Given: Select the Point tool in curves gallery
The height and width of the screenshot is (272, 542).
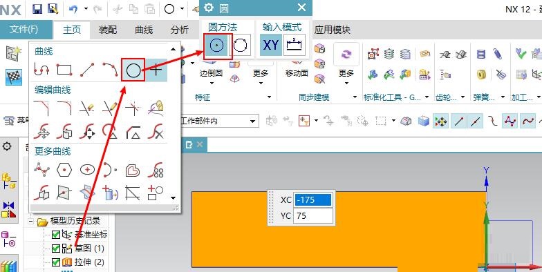Looking at the screenshot, I should (156, 70).
